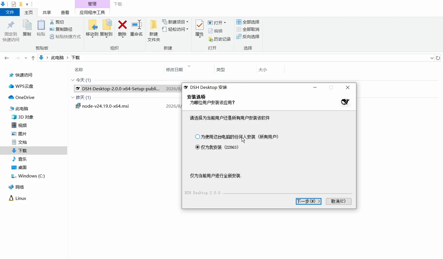Go back with the left arrow

[7, 58]
